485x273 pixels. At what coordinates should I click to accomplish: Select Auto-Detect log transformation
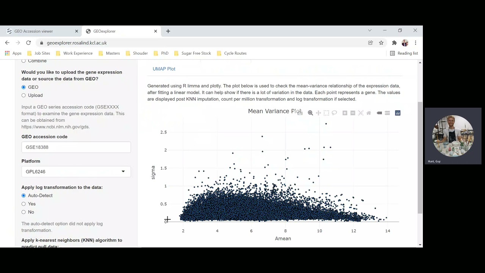pos(23,196)
